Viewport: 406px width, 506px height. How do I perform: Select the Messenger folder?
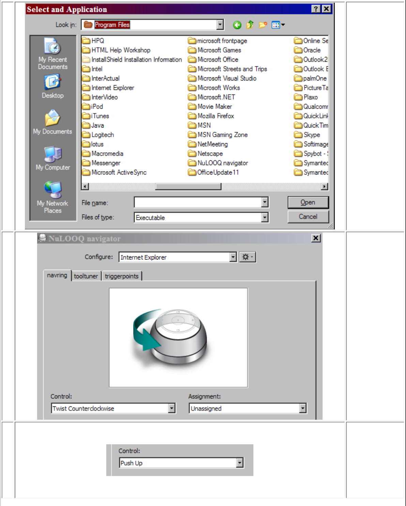pos(101,163)
